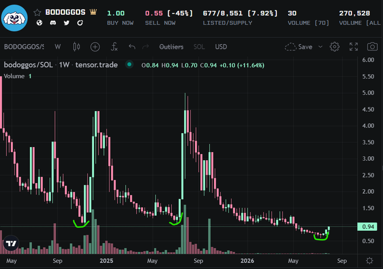383x269 pixels.
Task: Toggle the Outliers filter
Action: pyautogui.click(x=171, y=47)
